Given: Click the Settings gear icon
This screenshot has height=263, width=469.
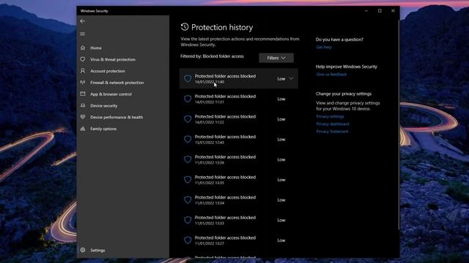Looking at the screenshot, I should (83, 250).
